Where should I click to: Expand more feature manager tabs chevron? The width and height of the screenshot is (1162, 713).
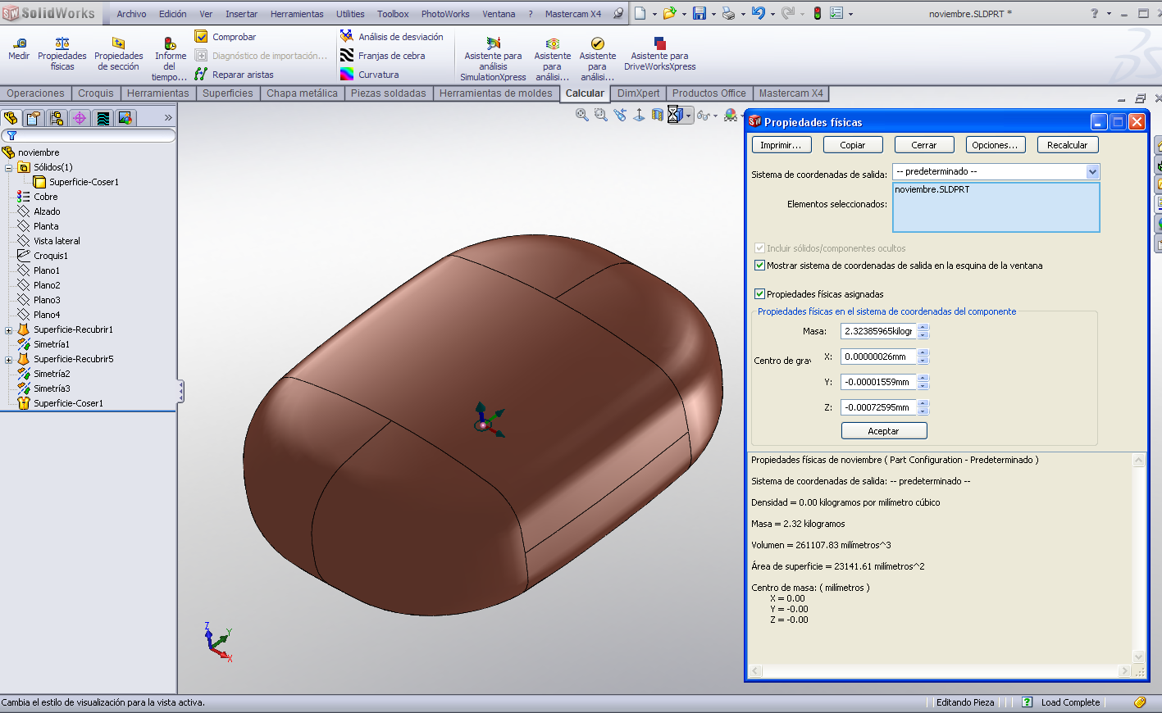(168, 118)
